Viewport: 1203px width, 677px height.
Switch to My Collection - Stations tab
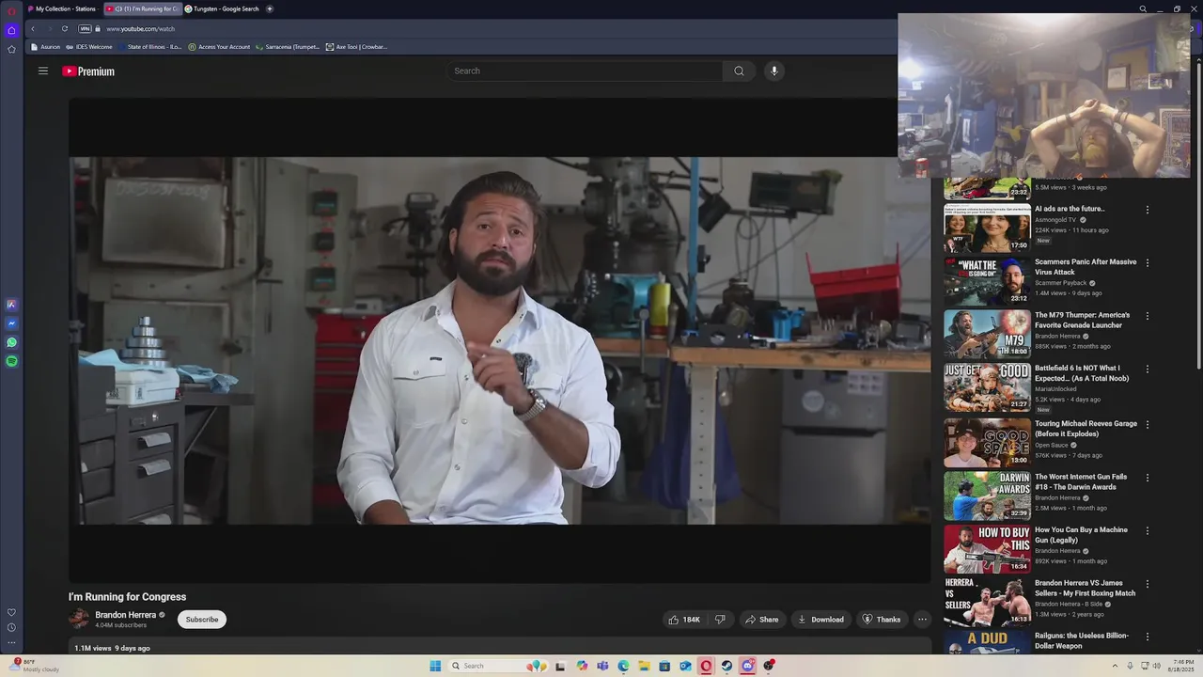63,8
